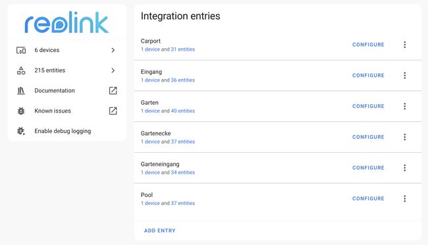
Task: Open Documentation link
Action: pos(67,91)
